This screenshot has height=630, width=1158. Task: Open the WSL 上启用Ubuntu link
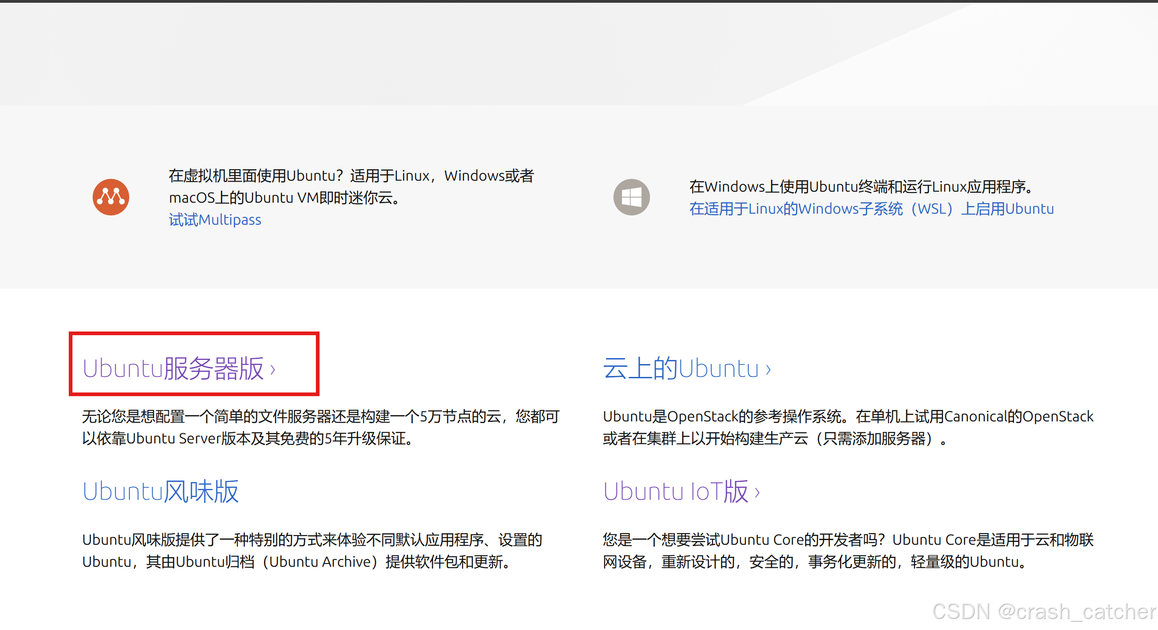871,209
